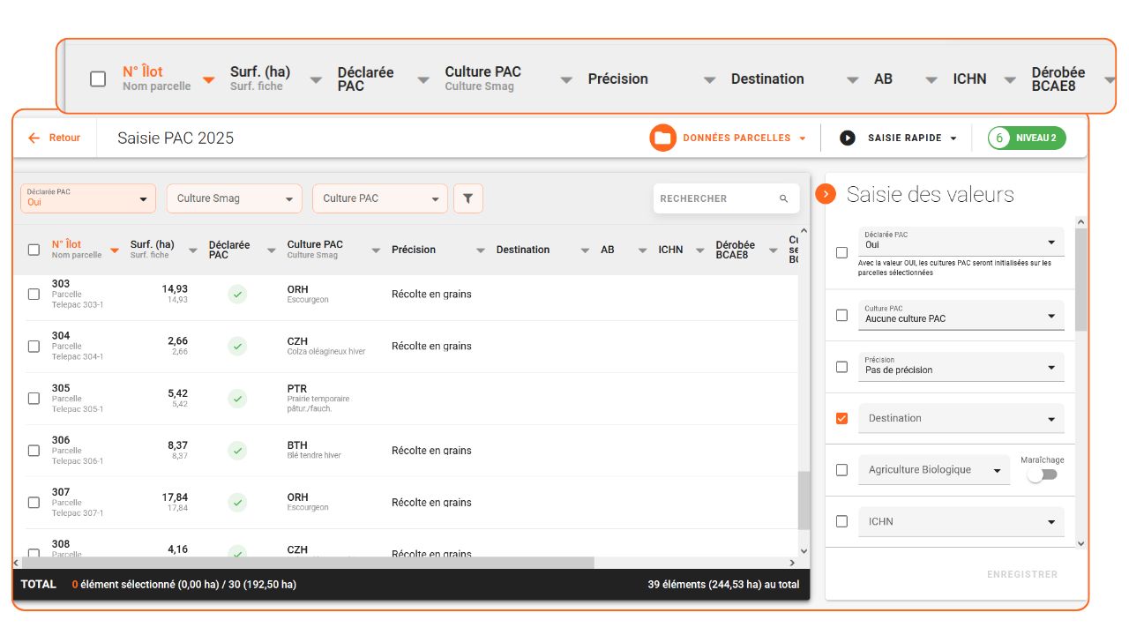Open the Agriculture Biologique dropdown
1129x635 pixels.
tap(934, 470)
